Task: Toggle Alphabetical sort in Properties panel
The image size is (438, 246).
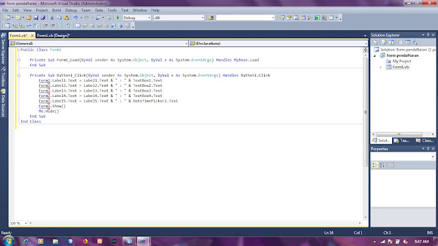Action: pyautogui.click(x=382, y=165)
